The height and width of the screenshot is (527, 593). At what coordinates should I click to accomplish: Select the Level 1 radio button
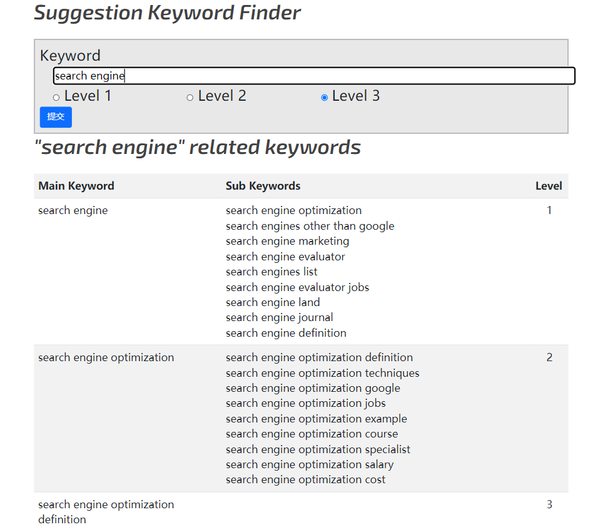[56, 98]
